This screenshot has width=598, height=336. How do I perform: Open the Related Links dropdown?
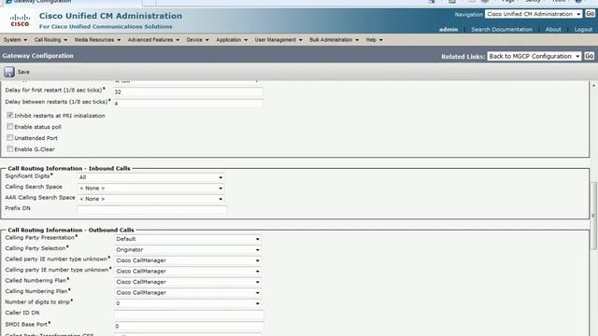pyautogui.click(x=534, y=56)
